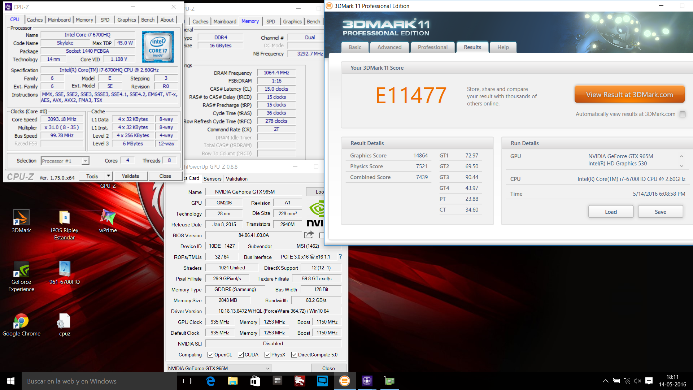Open Basic tab in 3DMark 11
The image size is (693, 390).
coord(355,47)
